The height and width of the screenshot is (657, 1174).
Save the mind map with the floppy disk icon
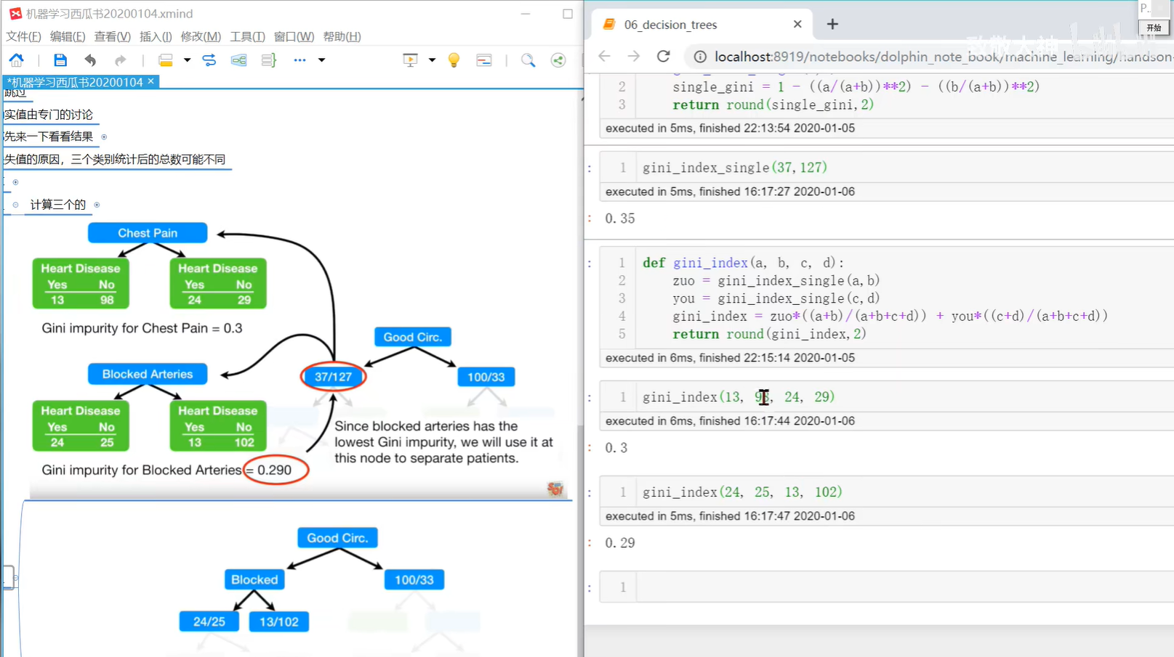60,60
